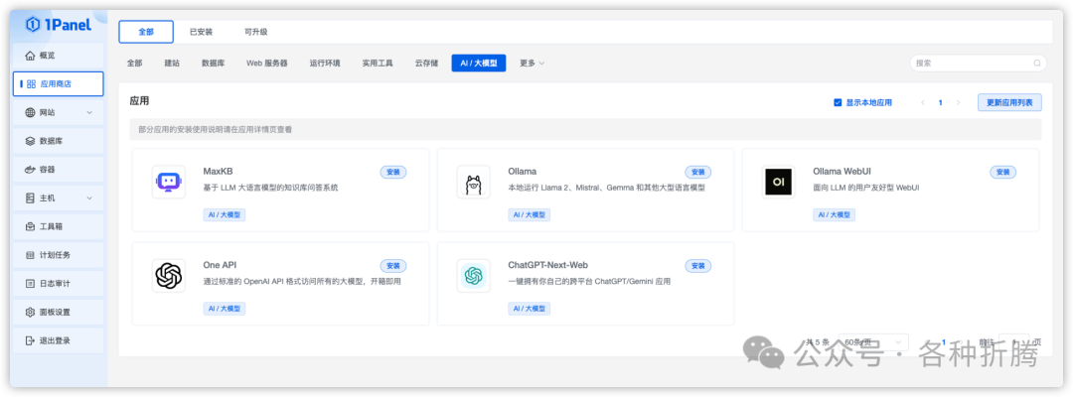Click the 应用 section heading
This screenshot has width=1073, height=397.
140,100
